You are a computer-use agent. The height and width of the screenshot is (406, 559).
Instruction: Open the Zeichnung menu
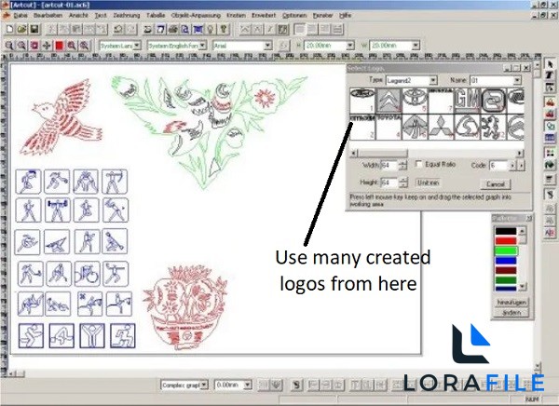pos(127,16)
